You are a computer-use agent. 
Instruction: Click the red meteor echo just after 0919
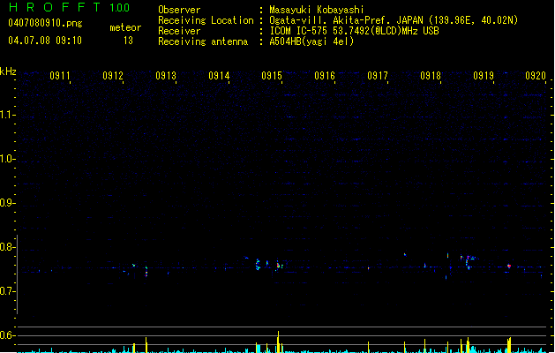pyautogui.click(x=509, y=266)
